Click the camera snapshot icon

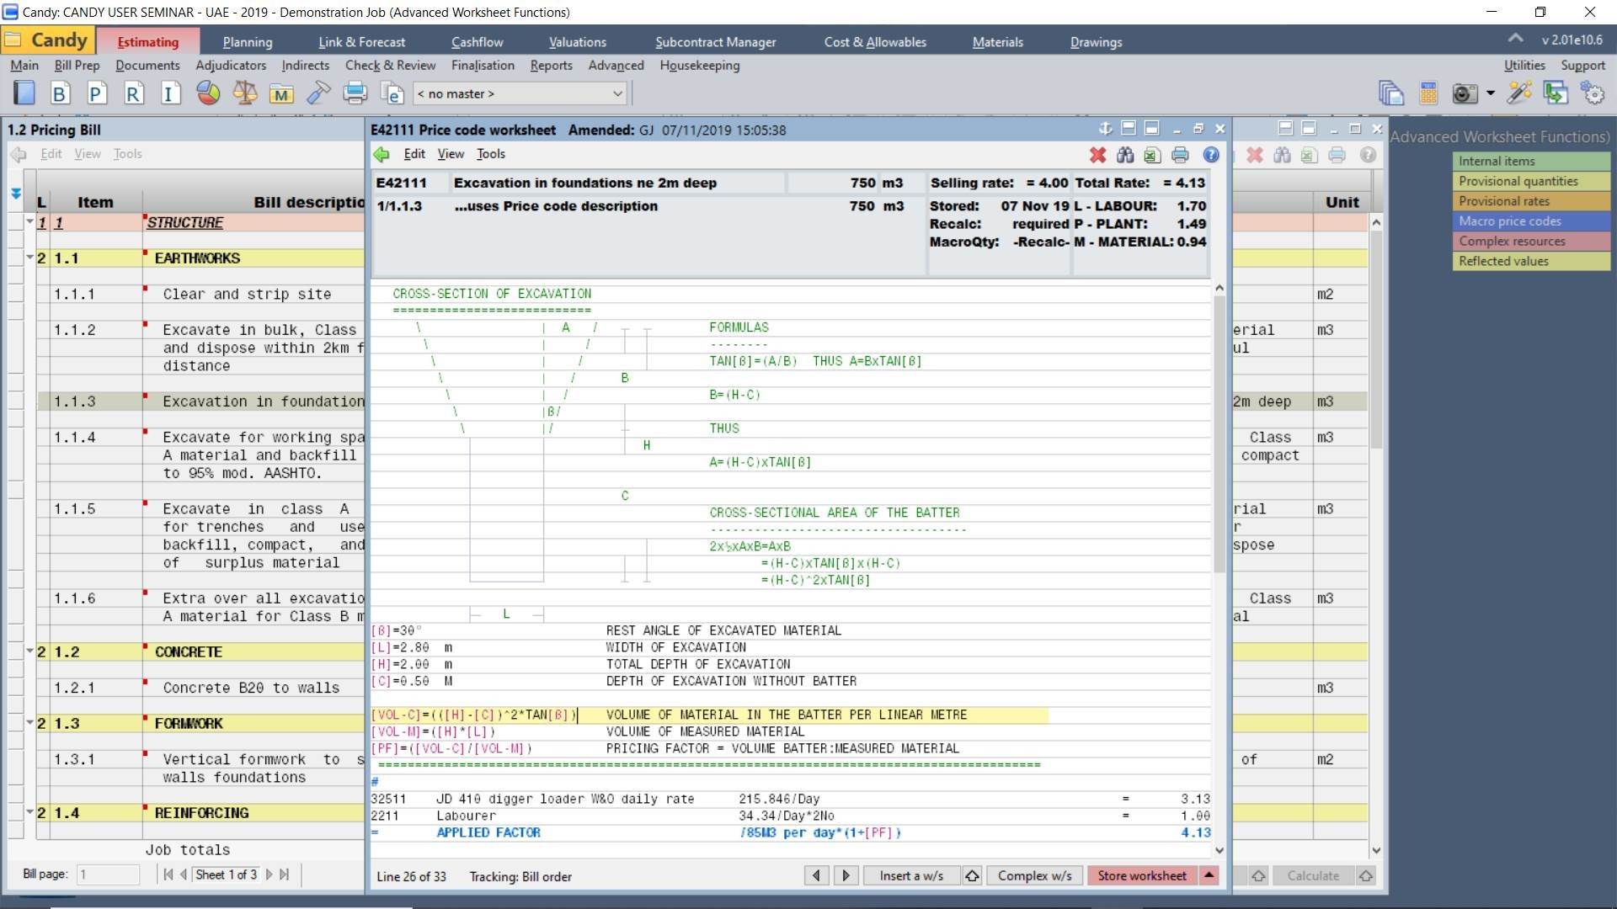[1465, 93]
